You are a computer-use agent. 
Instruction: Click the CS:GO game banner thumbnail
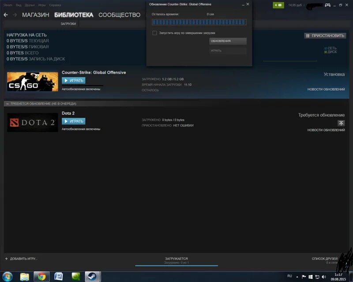click(32, 82)
